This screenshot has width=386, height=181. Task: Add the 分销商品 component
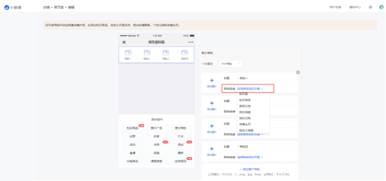[133, 161]
